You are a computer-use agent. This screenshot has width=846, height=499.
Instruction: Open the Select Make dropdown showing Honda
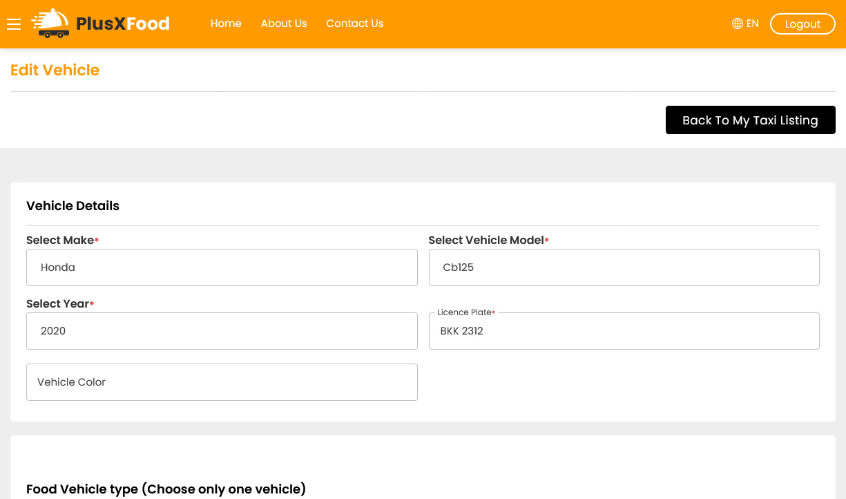click(222, 267)
